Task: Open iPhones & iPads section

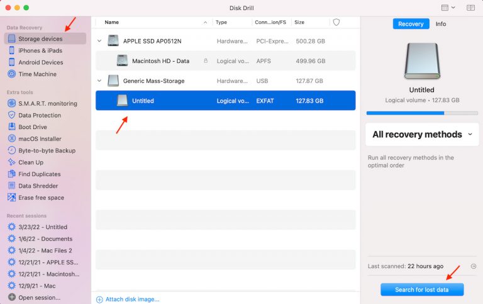Action: pyautogui.click(x=40, y=50)
